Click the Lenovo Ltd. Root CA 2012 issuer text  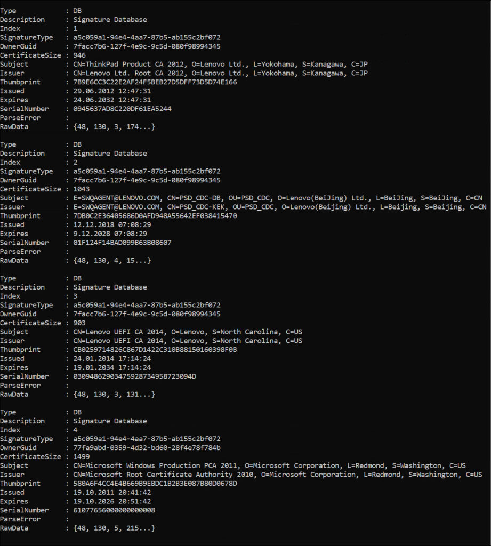[x=220, y=73]
